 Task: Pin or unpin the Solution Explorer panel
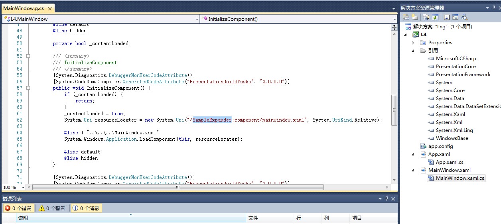pos(495,8)
